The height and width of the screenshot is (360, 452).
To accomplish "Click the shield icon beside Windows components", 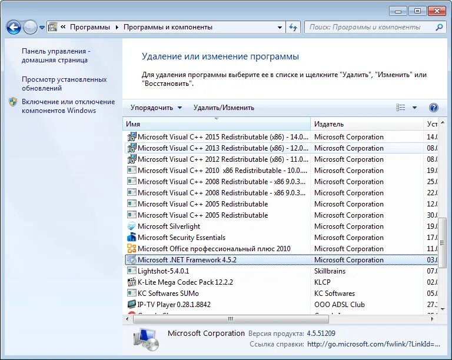I will 13,102.
